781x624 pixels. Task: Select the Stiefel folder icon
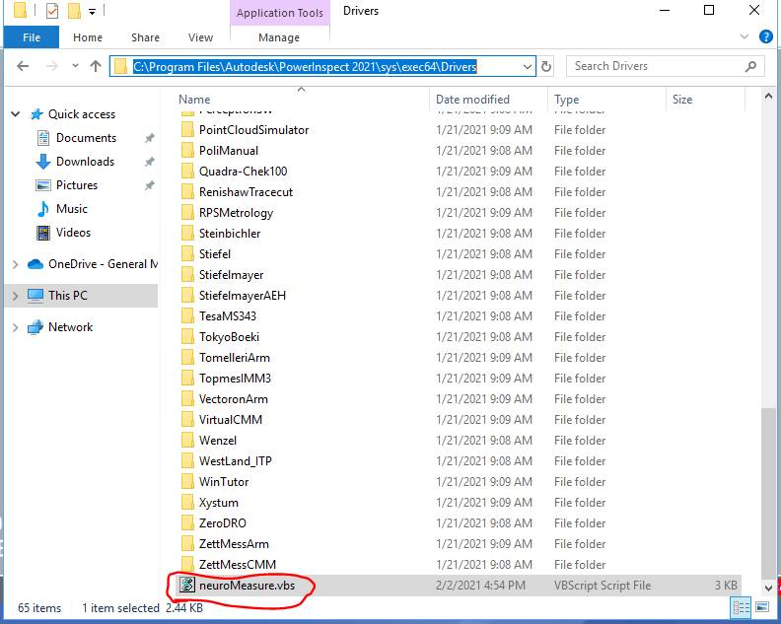point(187,254)
